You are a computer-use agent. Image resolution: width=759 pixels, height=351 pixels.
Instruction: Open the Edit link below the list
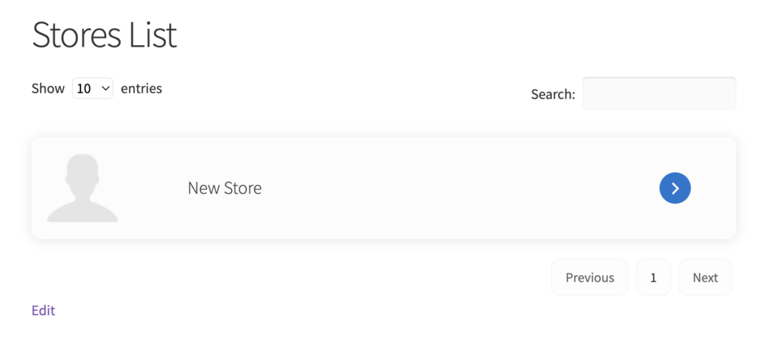pyautogui.click(x=44, y=310)
